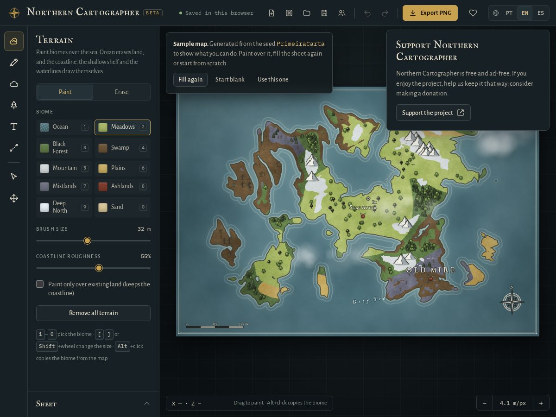Click the undo arrow icon
This screenshot has height=417, width=556.
tap(367, 13)
